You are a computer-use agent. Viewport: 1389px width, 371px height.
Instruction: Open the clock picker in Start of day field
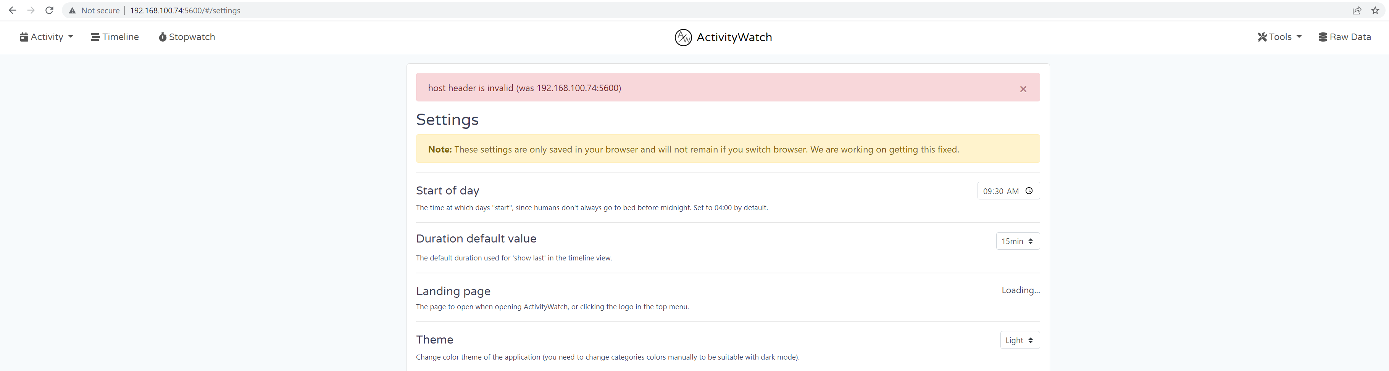click(x=1029, y=191)
